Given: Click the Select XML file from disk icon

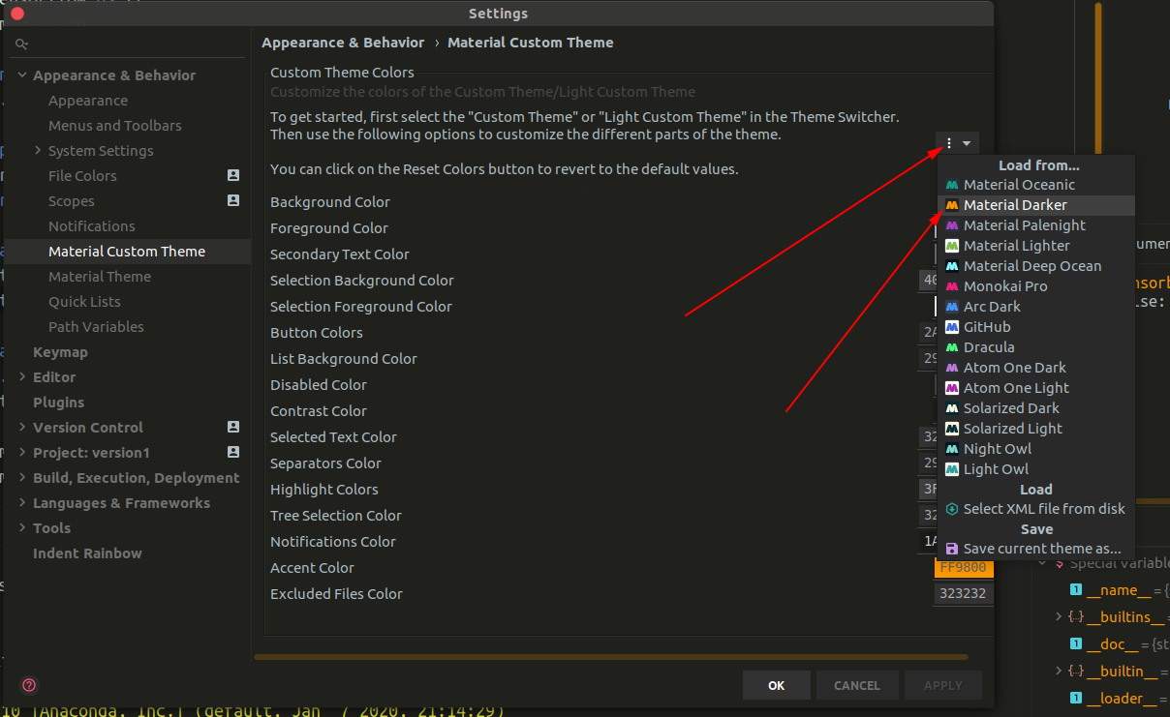Looking at the screenshot, I should [951, 508].
